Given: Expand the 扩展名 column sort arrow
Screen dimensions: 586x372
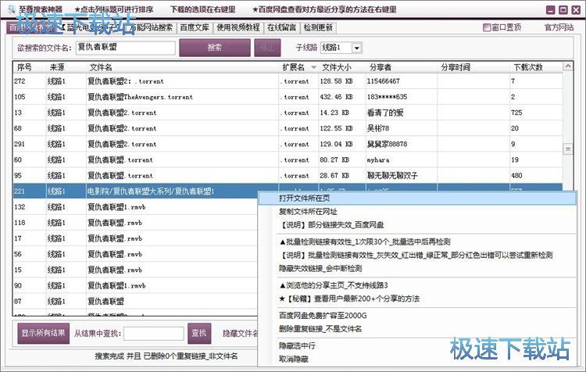Looking at the screenshot, I should pos(313,67).
